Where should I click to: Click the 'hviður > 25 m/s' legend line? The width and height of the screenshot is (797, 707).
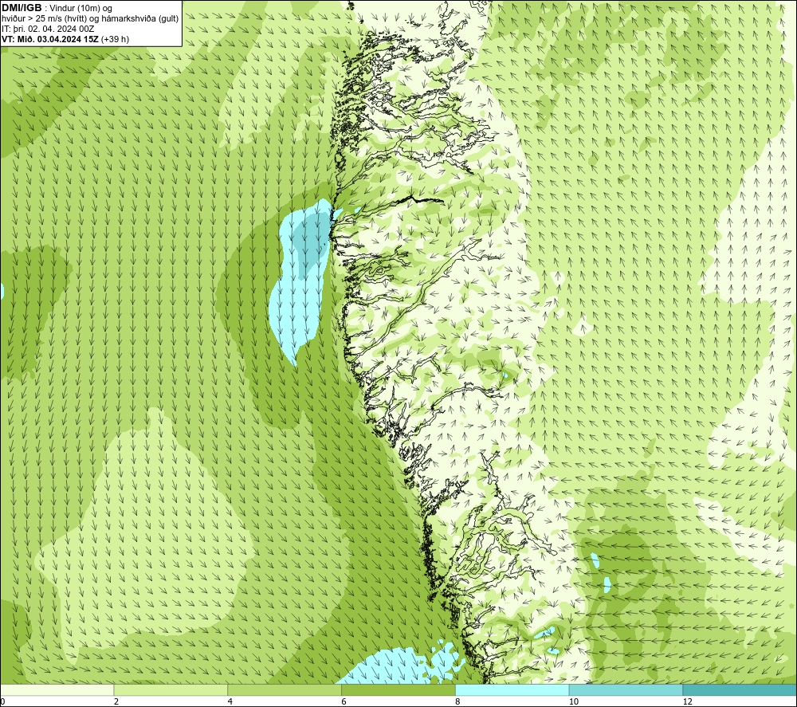tap(90, 18)
